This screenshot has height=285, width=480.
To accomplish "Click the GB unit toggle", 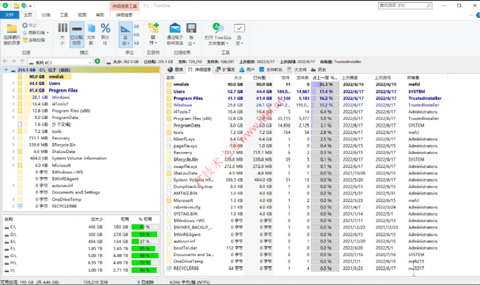I will coord(137,27).
